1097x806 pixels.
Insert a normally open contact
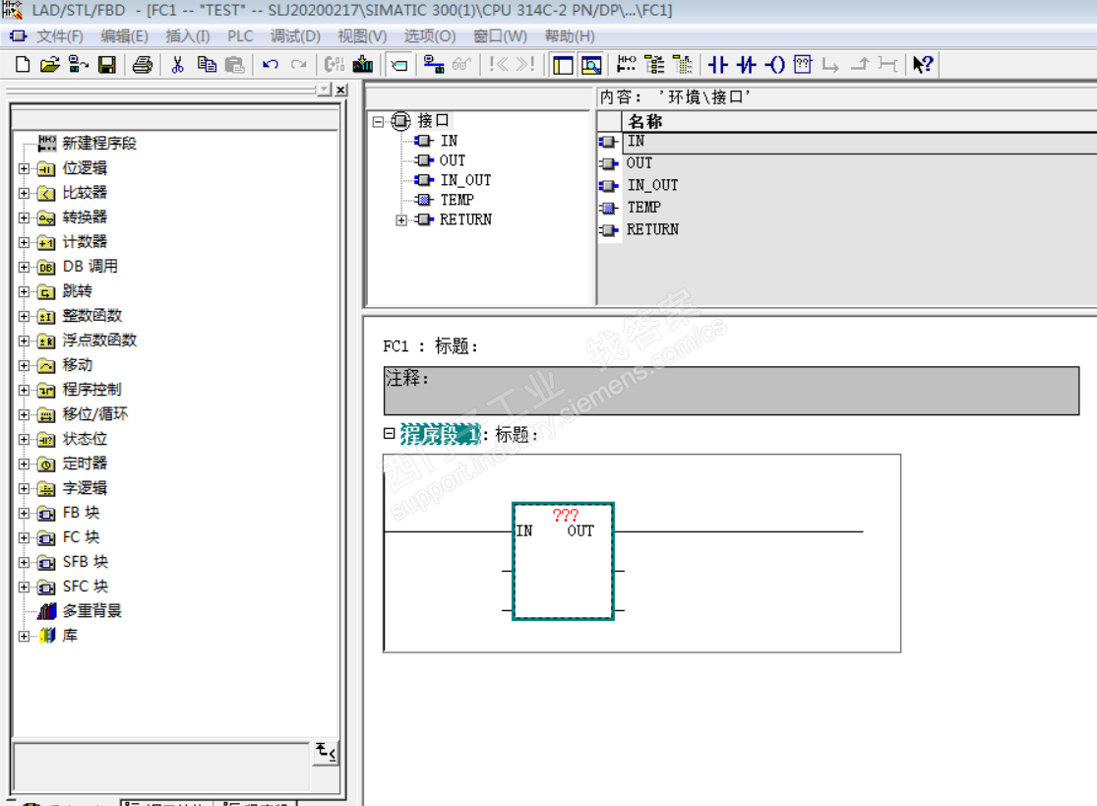718,65
